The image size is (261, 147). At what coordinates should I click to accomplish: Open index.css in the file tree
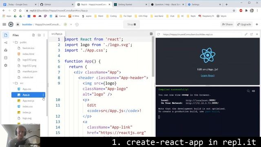click(x=27, y=107)
